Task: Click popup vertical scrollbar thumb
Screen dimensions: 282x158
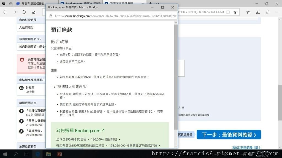Action: coord(176,77)
